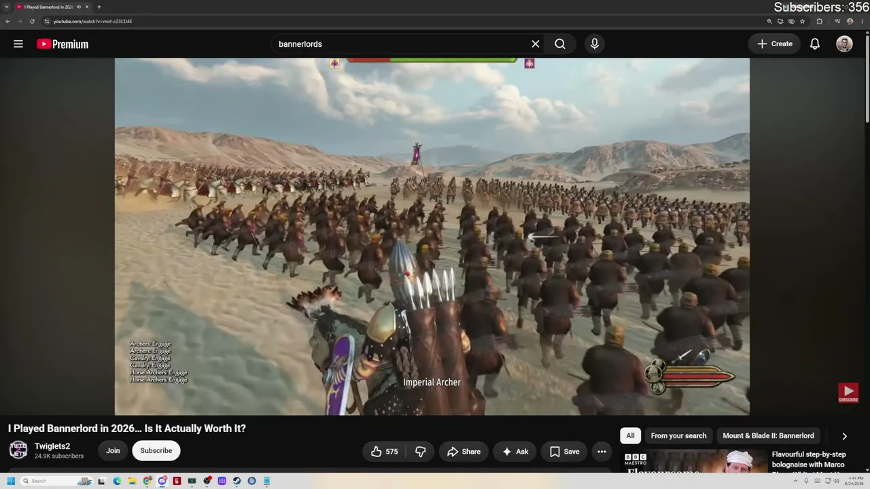Image resolution: width=870 pixels, height=489 pixels.
Task: Go forward in browser history
Action: tap(19, 21)
